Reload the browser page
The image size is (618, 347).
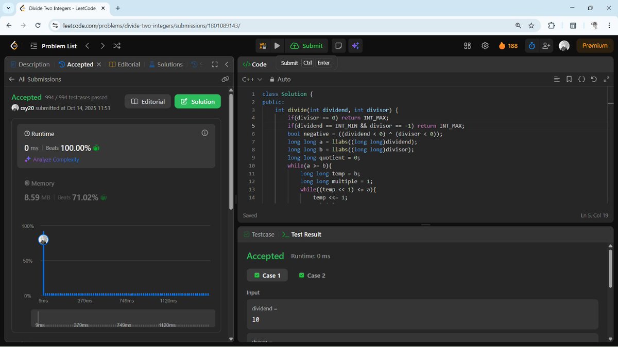tap(38, 25)
